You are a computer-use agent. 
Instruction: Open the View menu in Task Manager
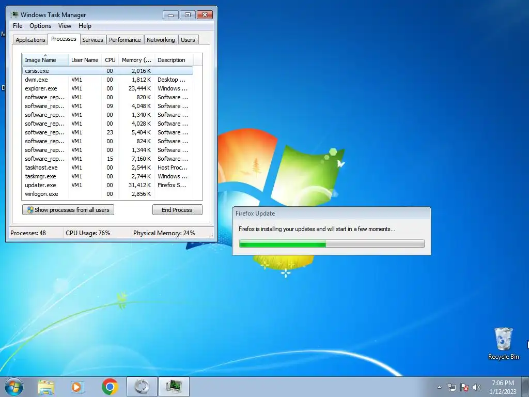(65, 26)
